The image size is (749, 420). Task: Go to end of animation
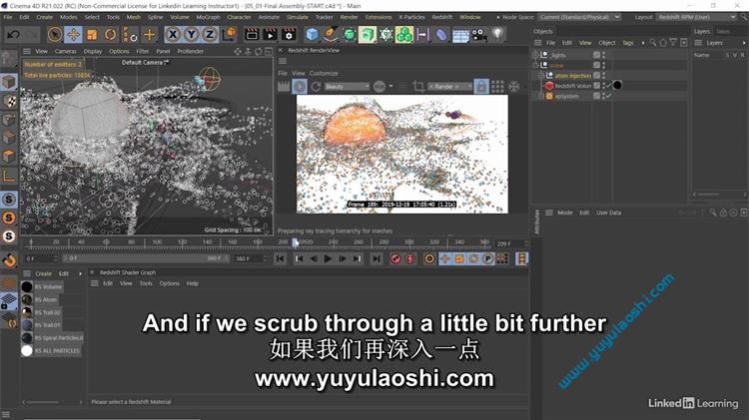tap(376, 258)
